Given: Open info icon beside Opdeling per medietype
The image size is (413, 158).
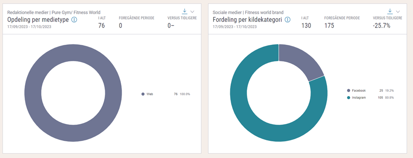Looking at the screenshot, I should pyautogui.click(x=74, y=20).
